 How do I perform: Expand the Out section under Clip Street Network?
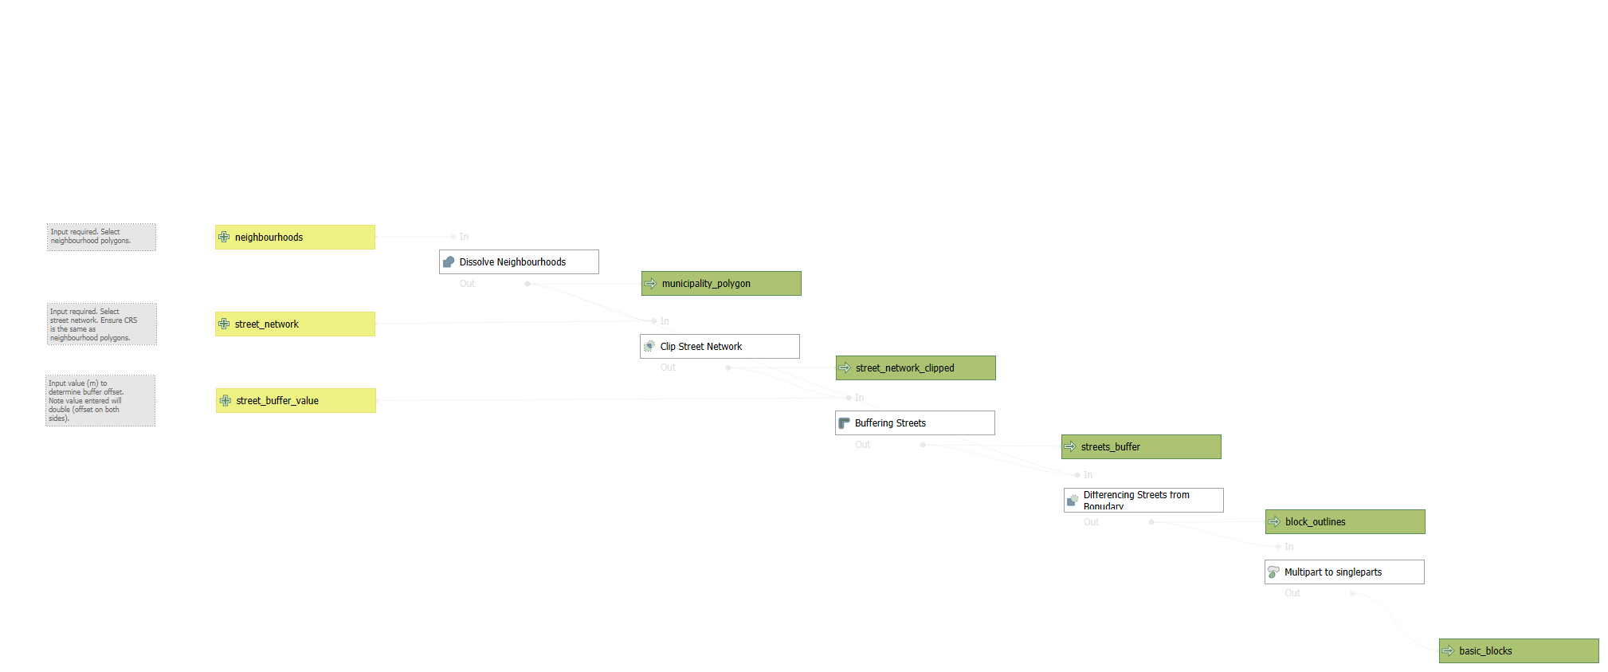tap(668, 367)
